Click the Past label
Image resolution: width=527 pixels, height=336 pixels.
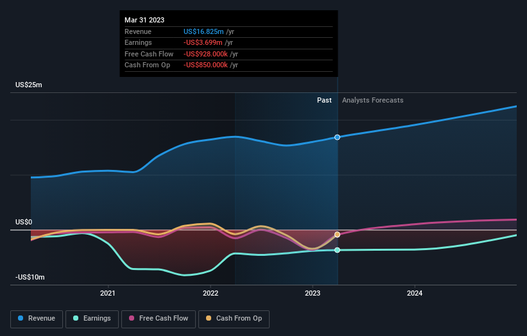click(324, 101)
